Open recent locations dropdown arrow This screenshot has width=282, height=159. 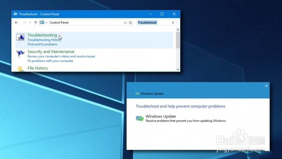pos(30,23)
